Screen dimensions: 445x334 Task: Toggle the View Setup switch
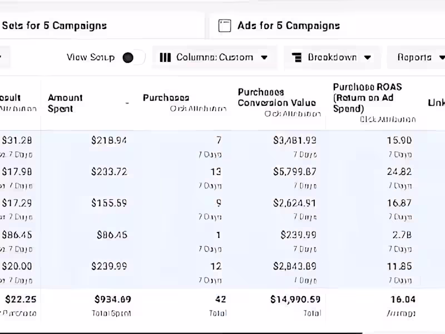133,57
